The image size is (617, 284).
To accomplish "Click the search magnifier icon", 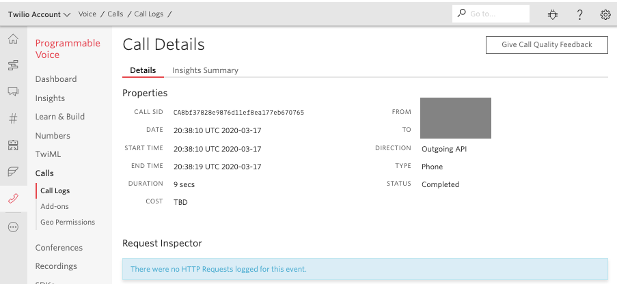I will click(461, 14).
